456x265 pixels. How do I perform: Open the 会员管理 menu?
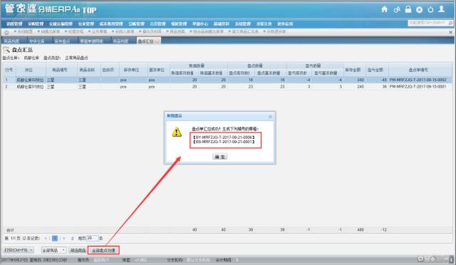157,24
